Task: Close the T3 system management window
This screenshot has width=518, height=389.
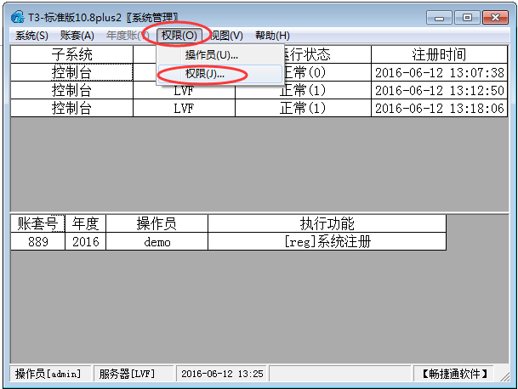Action: 495,18
